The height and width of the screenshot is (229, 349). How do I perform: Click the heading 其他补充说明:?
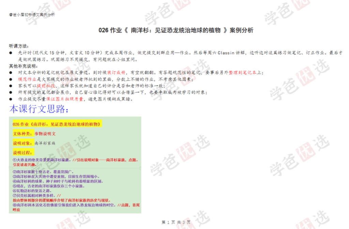[x=24, y=66]
